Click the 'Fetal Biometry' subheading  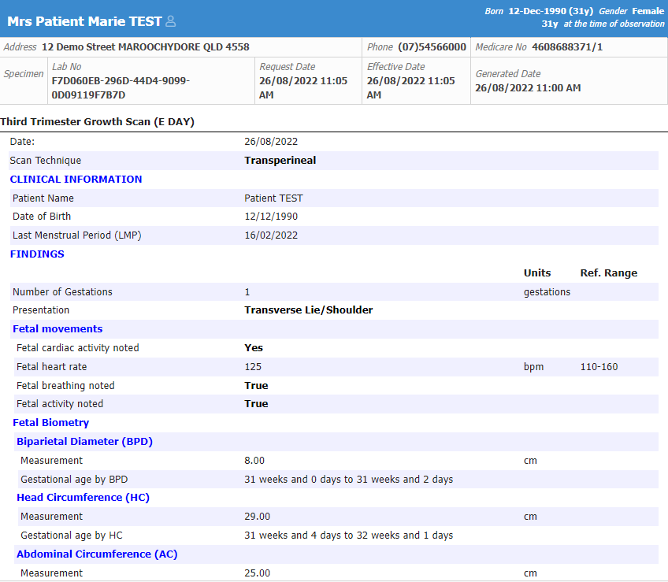50,423
